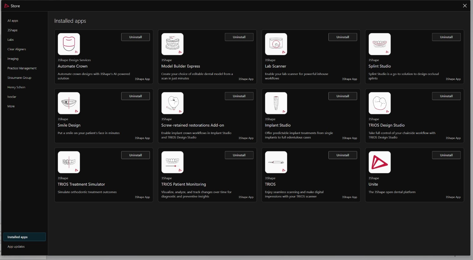This screenshot has height=260, width=473.
Task: Open Practice Management category
Action: point(22,68)
